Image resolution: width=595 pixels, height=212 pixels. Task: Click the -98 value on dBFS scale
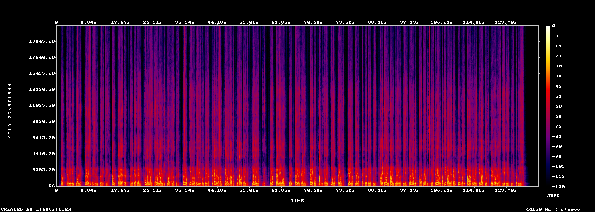[x=557, y=157]
